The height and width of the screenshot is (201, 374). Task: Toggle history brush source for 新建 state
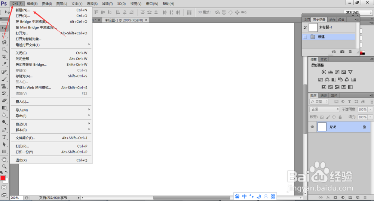[x=305, y=37]
